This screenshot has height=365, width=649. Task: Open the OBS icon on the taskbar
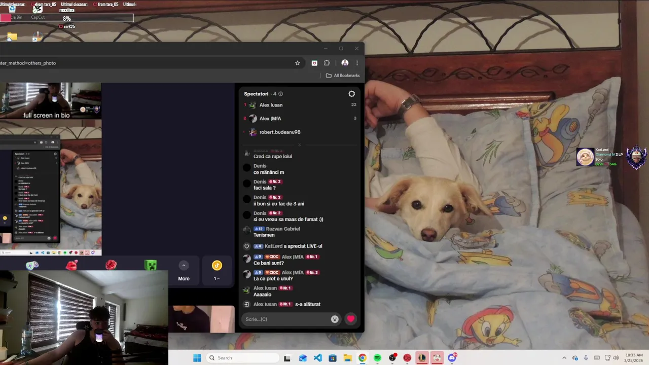point(392,358)
